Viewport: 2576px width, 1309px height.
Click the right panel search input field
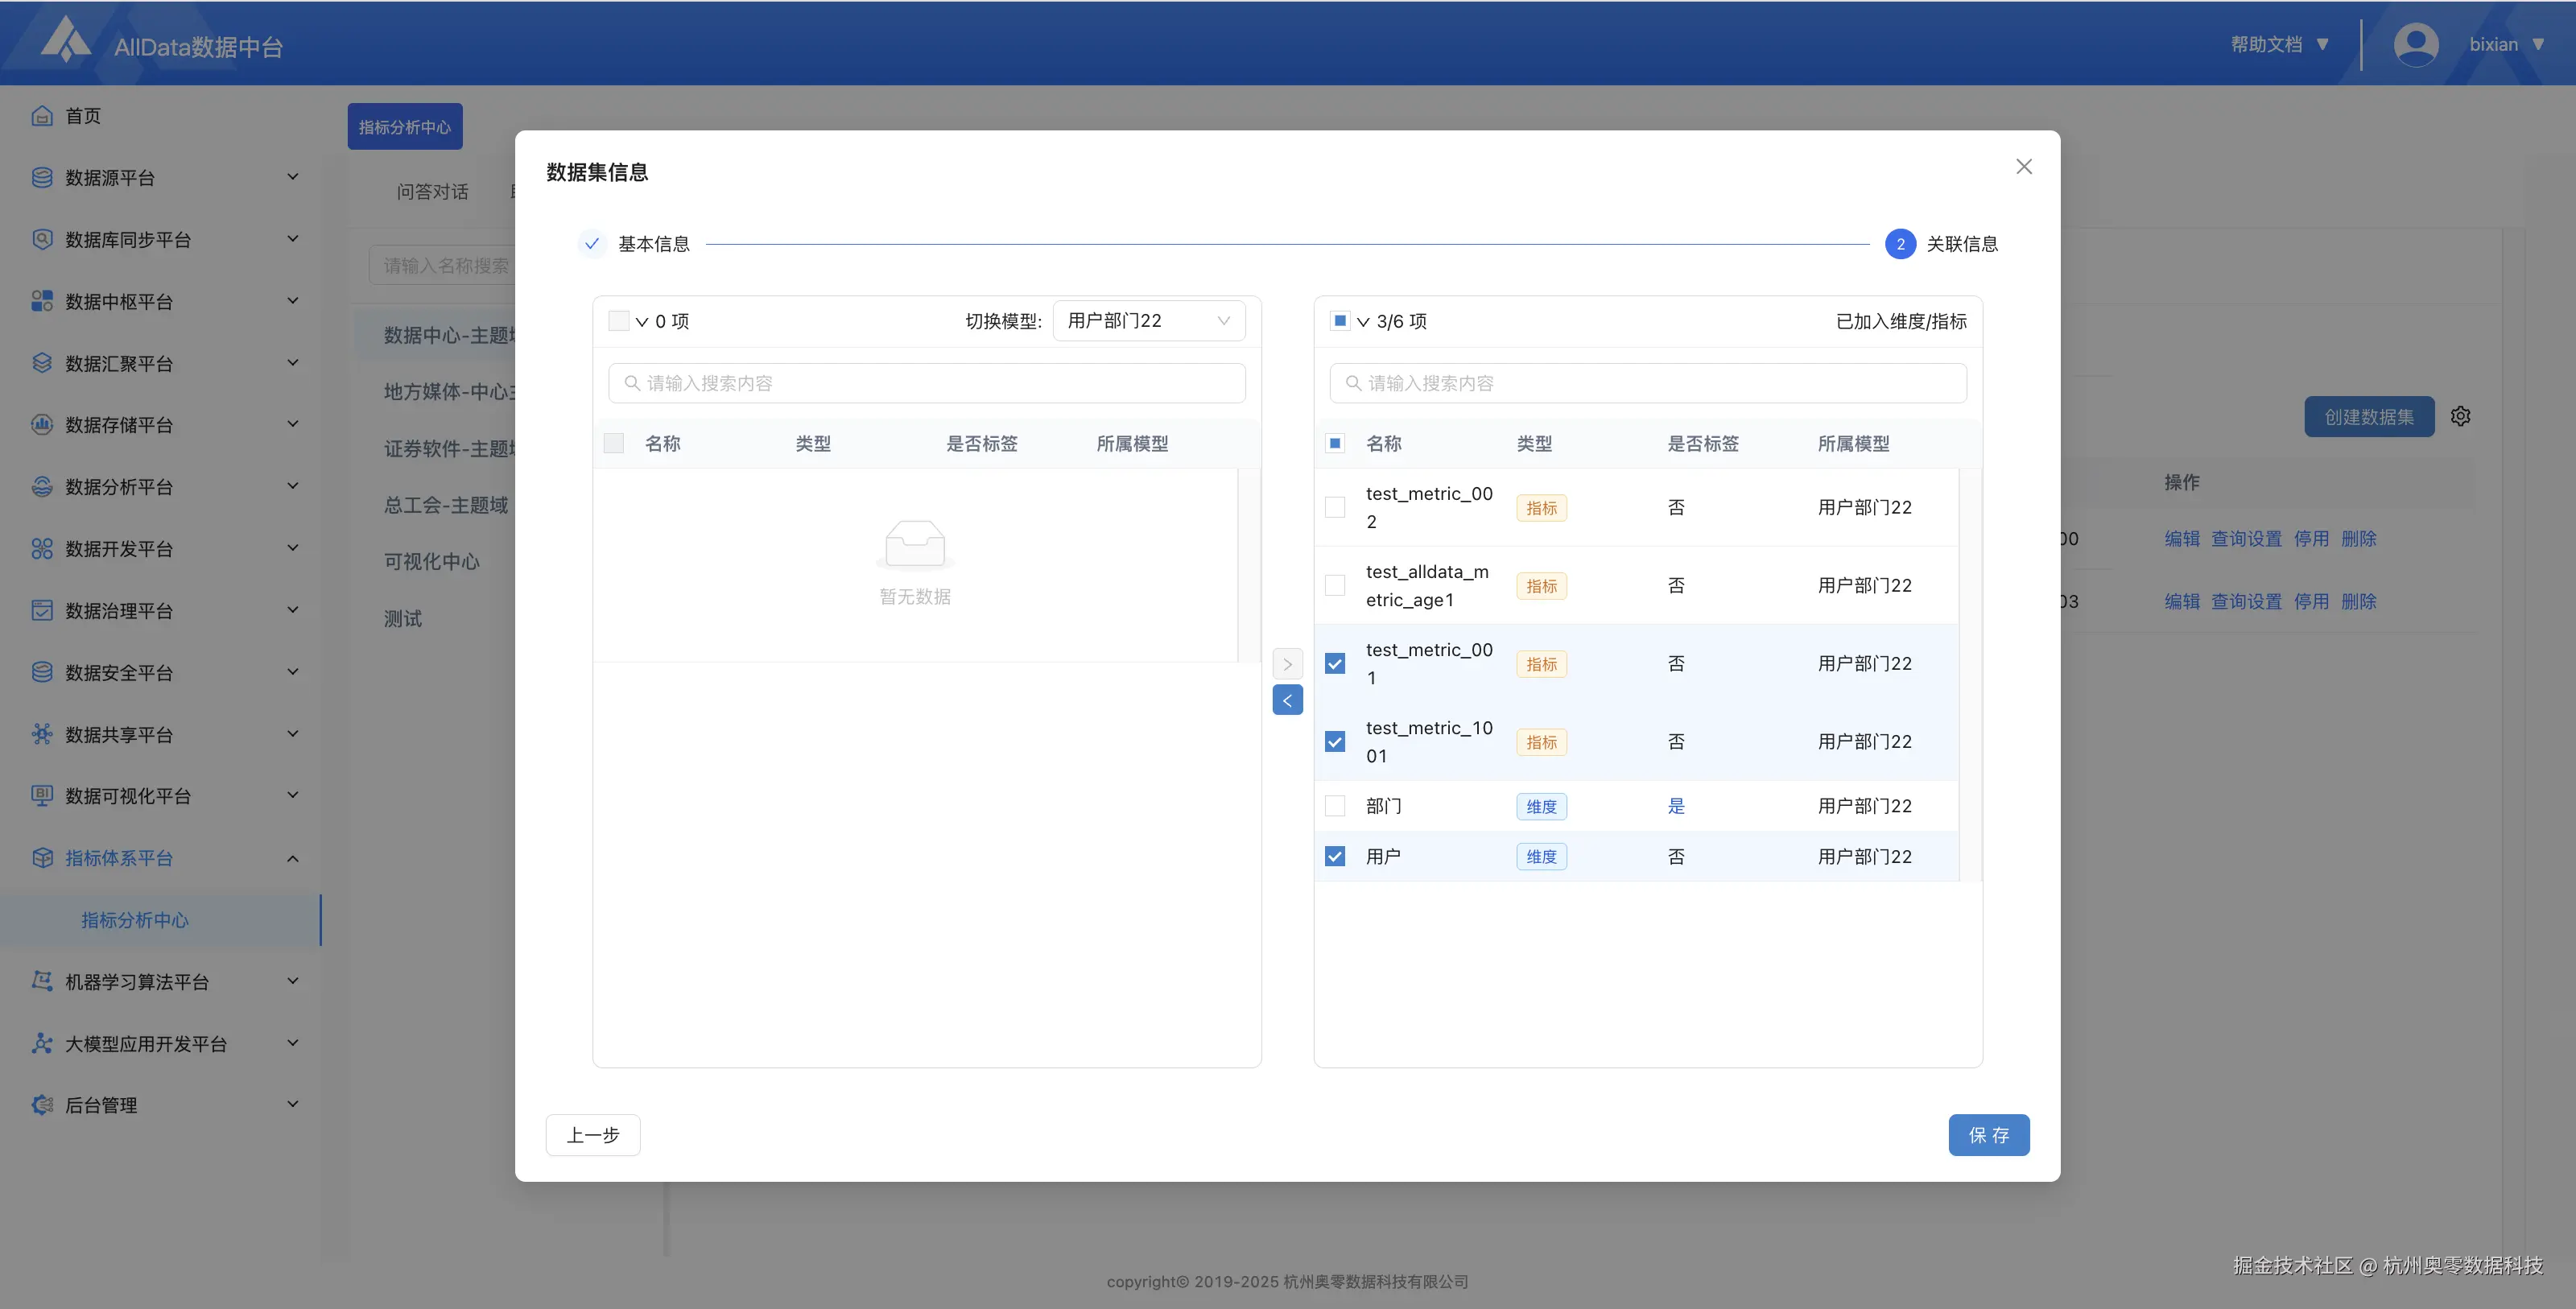1648,384
